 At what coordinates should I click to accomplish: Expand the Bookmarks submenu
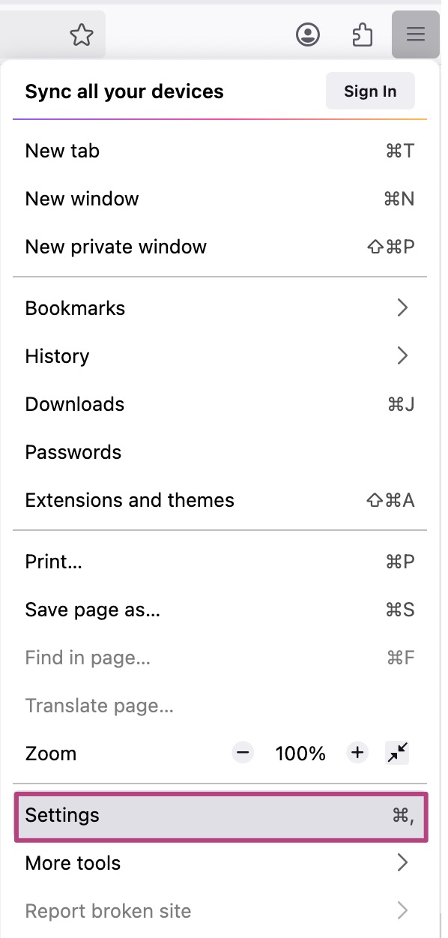(220, 308)
